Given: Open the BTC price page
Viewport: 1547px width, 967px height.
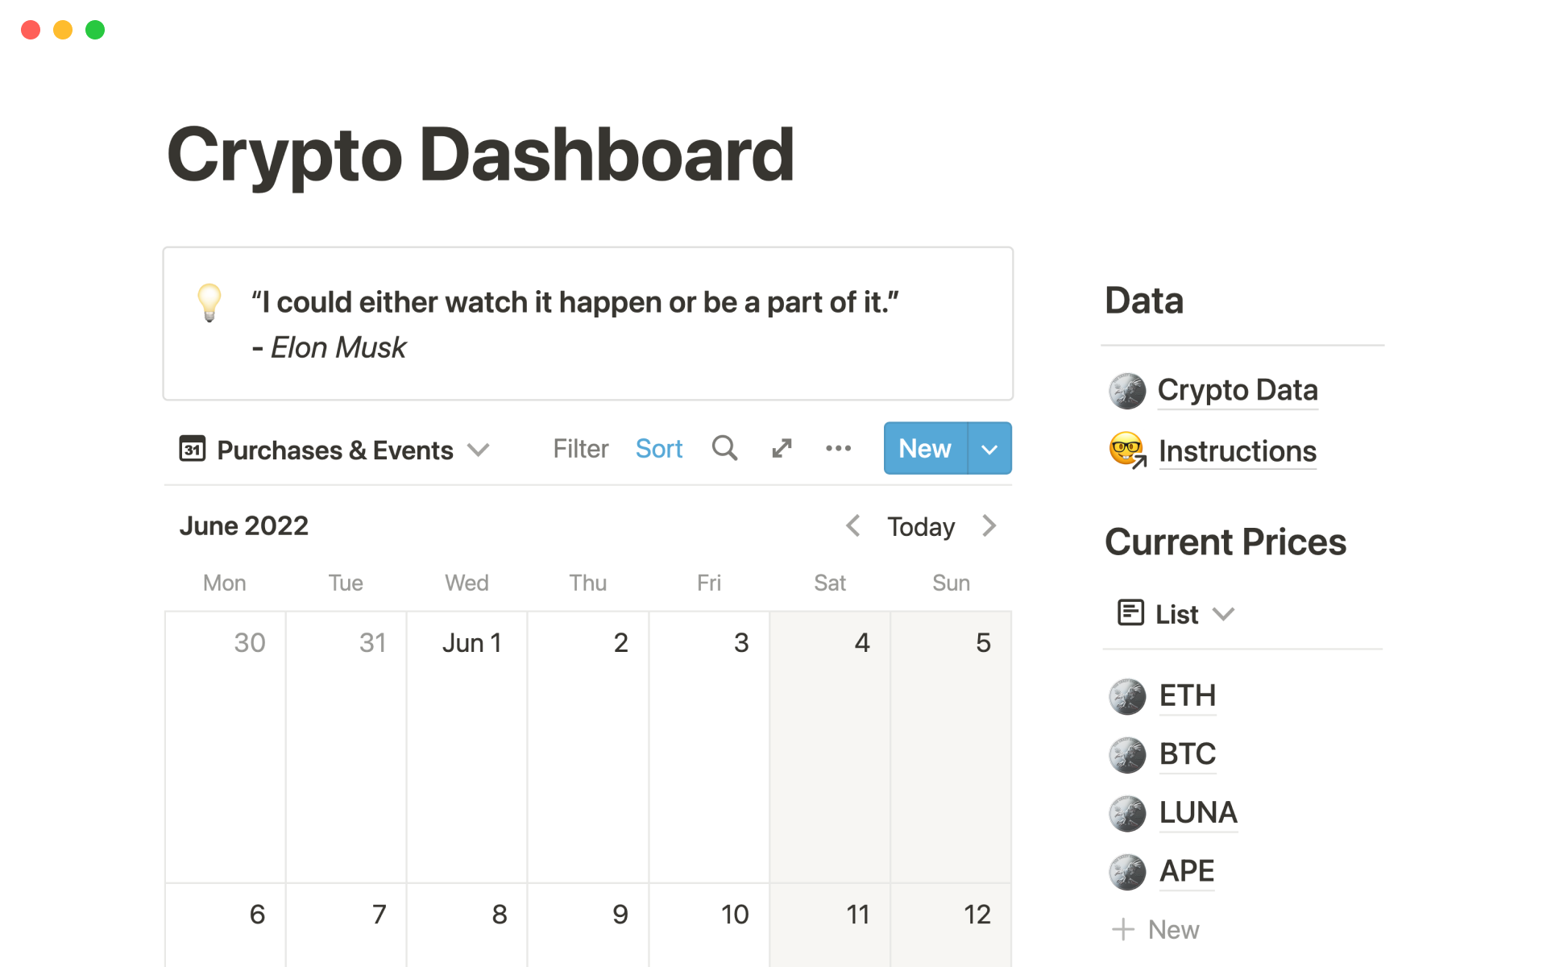Looking at the screenshot, I should [1187, 754].
